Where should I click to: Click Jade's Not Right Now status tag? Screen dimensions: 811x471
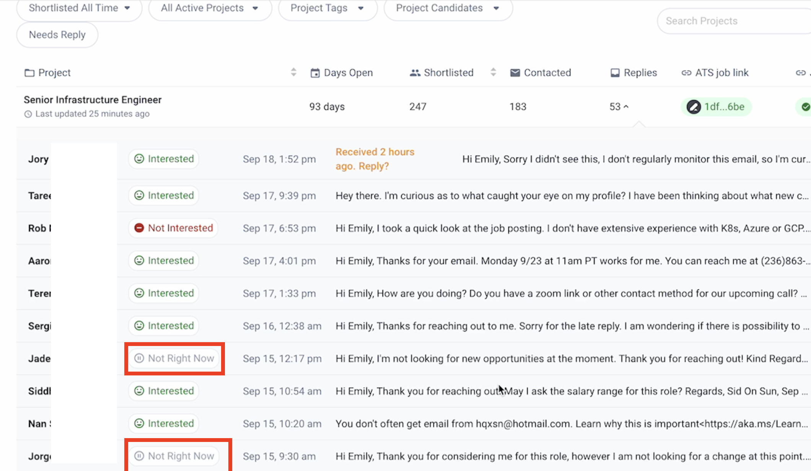[174, 358]
